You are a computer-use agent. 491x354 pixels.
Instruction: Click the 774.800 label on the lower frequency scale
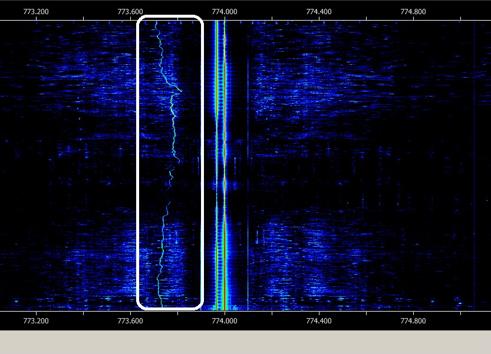(x=413, y=321)
